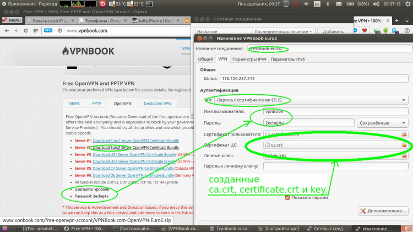Open the sound volume indicator
413x232 pixels.
(x=376, y=4)
